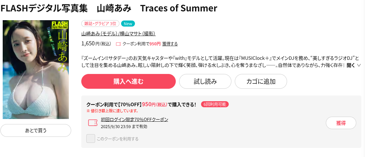The width and height of the screenshot is (365, 157).
Task: Click the chevron arrow next to 開く
Action: [x=359, y=65]
